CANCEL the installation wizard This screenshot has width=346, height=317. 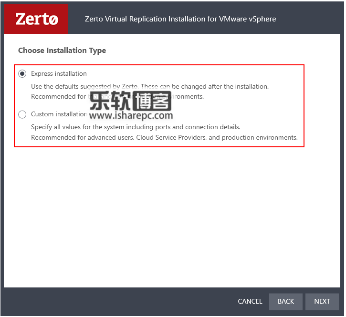click(x=250, y=301)
